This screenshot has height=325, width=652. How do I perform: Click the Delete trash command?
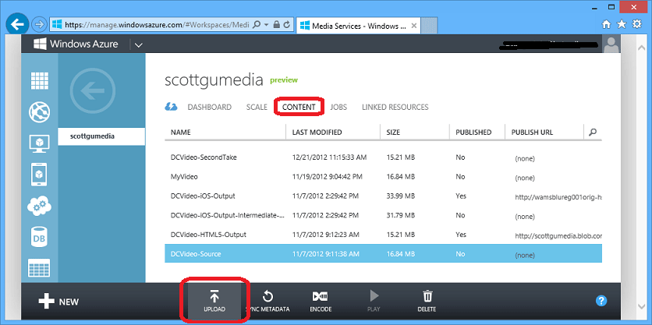[427, 302]
